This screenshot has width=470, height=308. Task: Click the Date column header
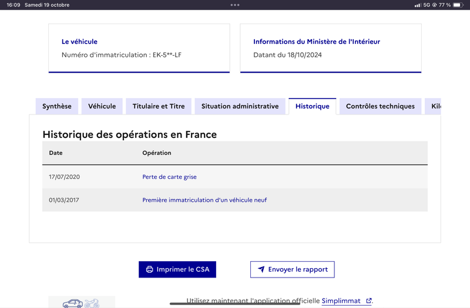(56, 153)
